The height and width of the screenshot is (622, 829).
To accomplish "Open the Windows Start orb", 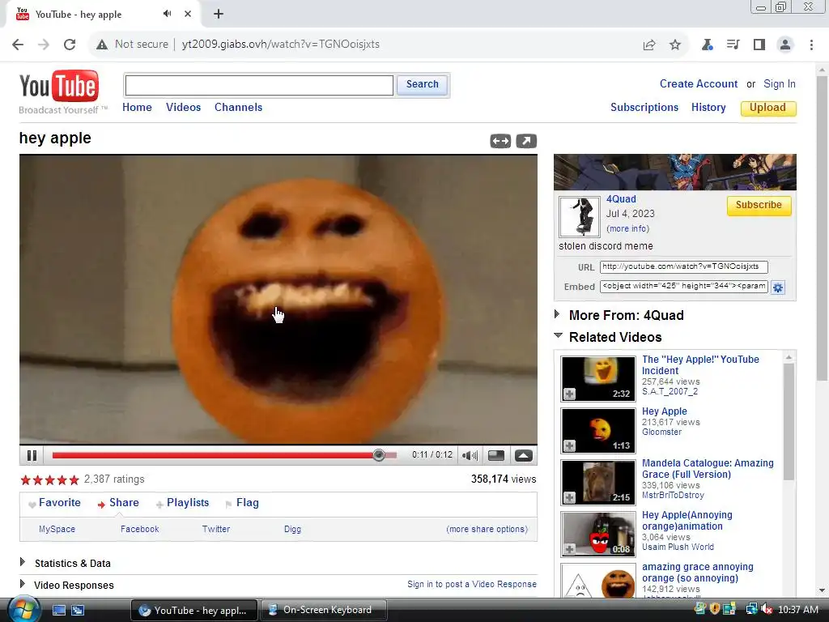I will click(23, 609).
